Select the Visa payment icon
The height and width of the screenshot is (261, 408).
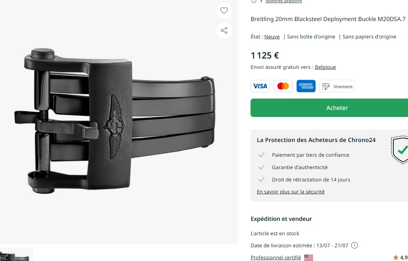(x=260, y=86)
